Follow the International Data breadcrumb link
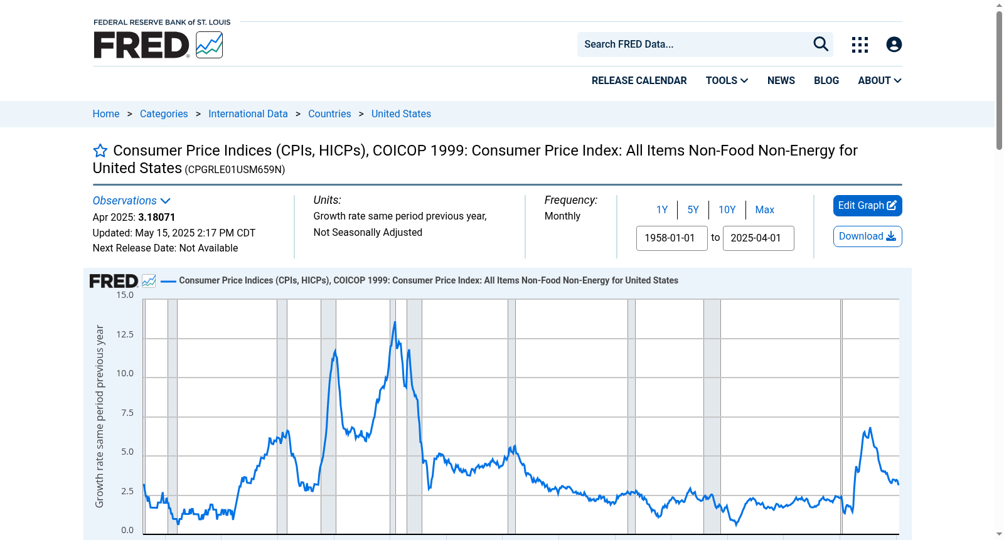1004x540 pixels. click(248, 114)
